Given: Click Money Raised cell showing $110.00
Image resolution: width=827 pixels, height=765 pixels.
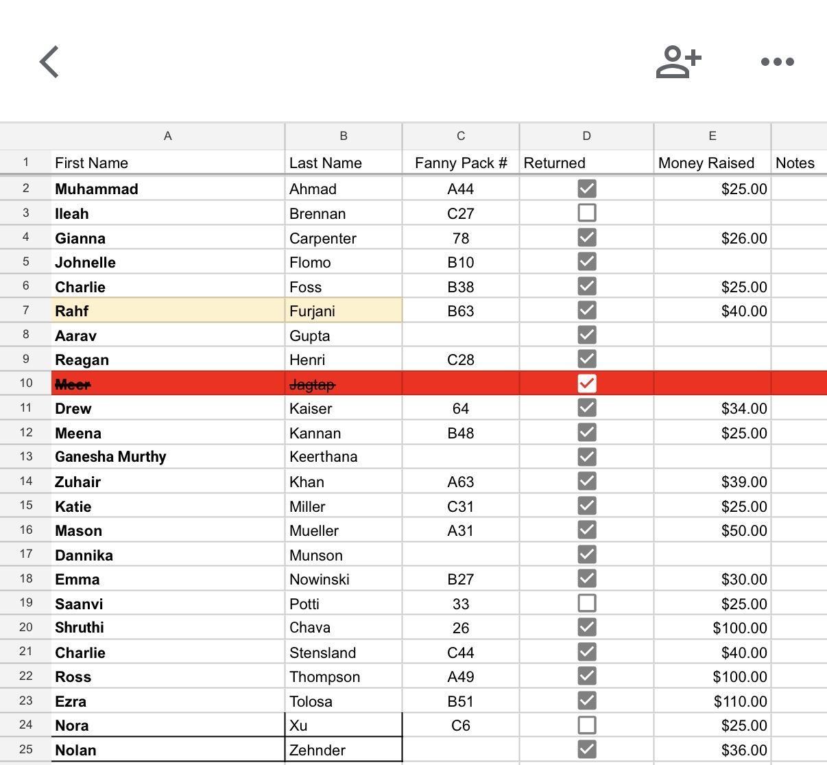Looking at the screenshot, I should click(712, 701).
